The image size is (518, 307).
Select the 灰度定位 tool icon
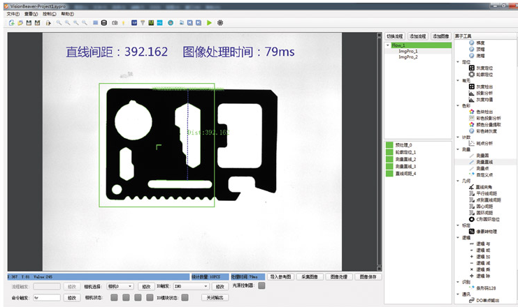tap(472, 68)
